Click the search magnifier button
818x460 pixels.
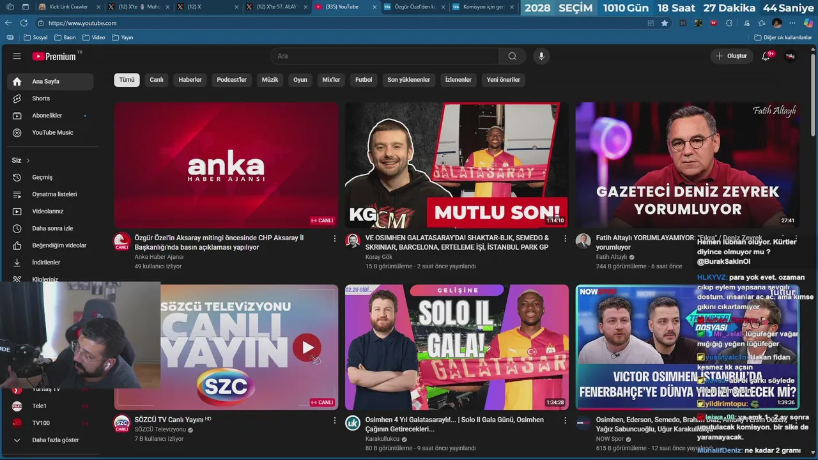click(512, 56)
